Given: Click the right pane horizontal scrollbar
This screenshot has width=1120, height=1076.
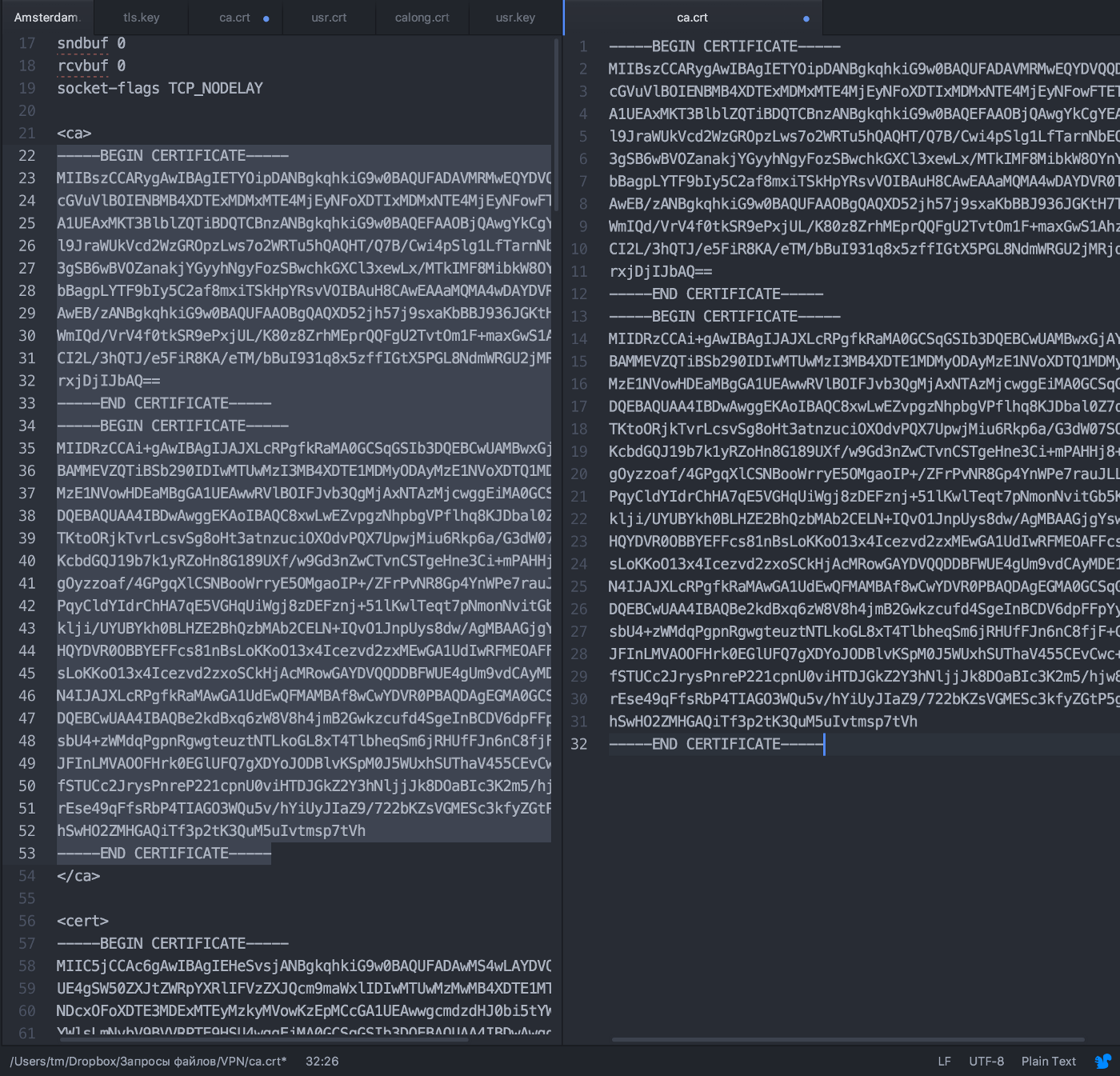Looking at the screenshot, I should [x=848, y=1040].
